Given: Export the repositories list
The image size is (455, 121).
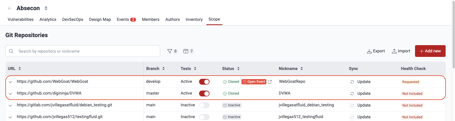Looking at the screenshot, I should tap(376, 51).
